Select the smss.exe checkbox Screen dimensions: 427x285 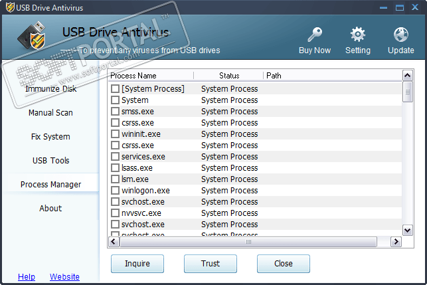coord(115,111)
